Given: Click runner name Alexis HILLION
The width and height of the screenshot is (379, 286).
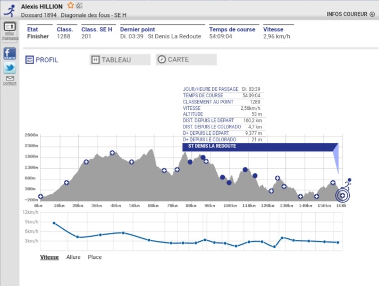Looking at the screenshot, I should [x=41, y=6].
